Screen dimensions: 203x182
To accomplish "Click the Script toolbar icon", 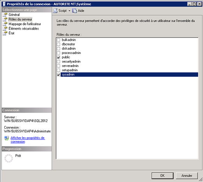I will [x=55, y=11].
